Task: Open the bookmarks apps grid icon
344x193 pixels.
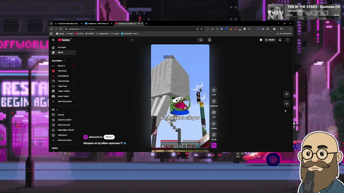Action: [51, 34]
